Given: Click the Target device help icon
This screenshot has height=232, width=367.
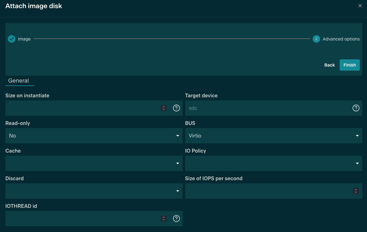Looking at the screenshot, I should [356, 108].
